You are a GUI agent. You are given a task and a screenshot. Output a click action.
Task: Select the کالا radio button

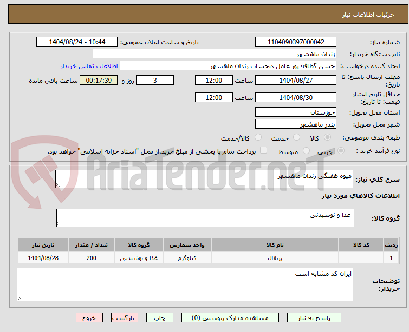point(327,137)
